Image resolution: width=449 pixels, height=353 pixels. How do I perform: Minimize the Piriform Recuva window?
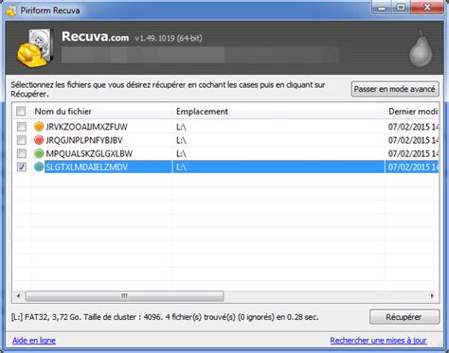(382, 8)
